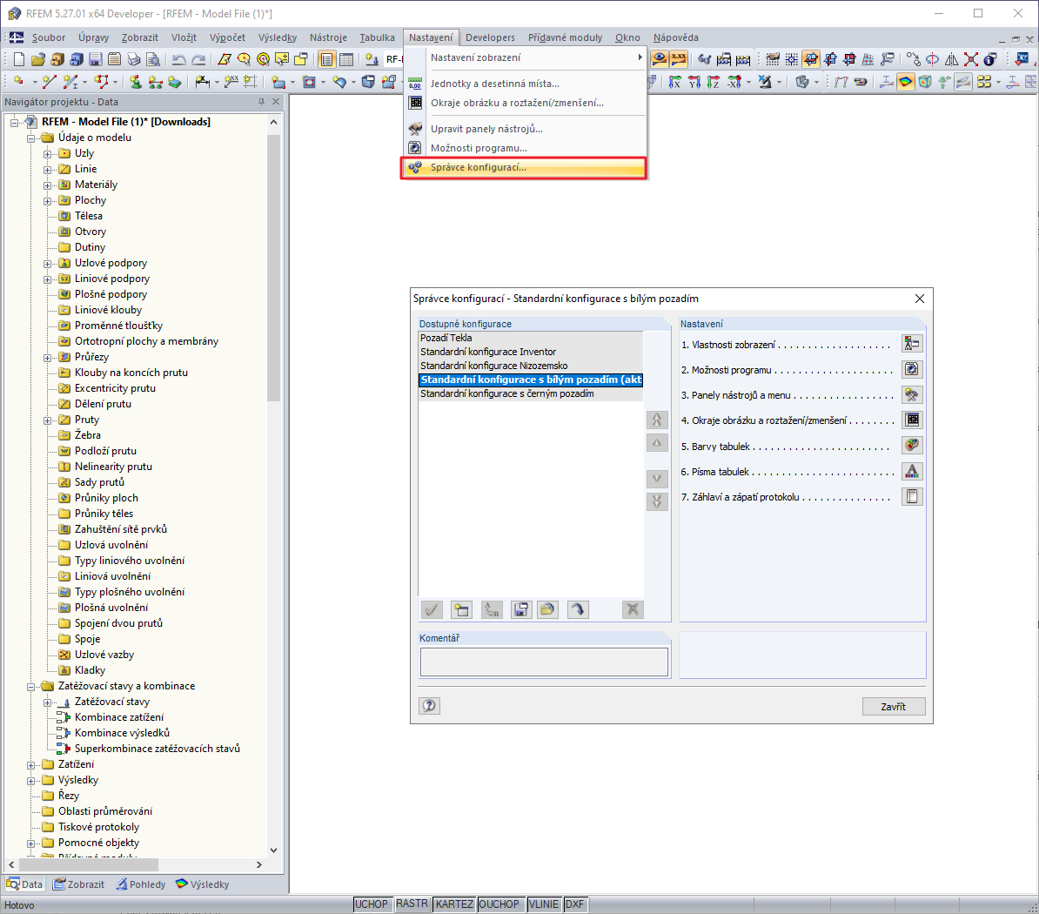Screen dimensions: 1039x914
Task: Click the Komentář input field
Action: click(x=544, y=662)
